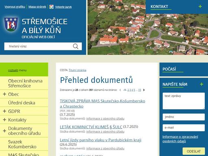The width and height of the screenshot is (208, 156).
Task: Click the hledaný výraz search field
Action: [x=39, y=46]
